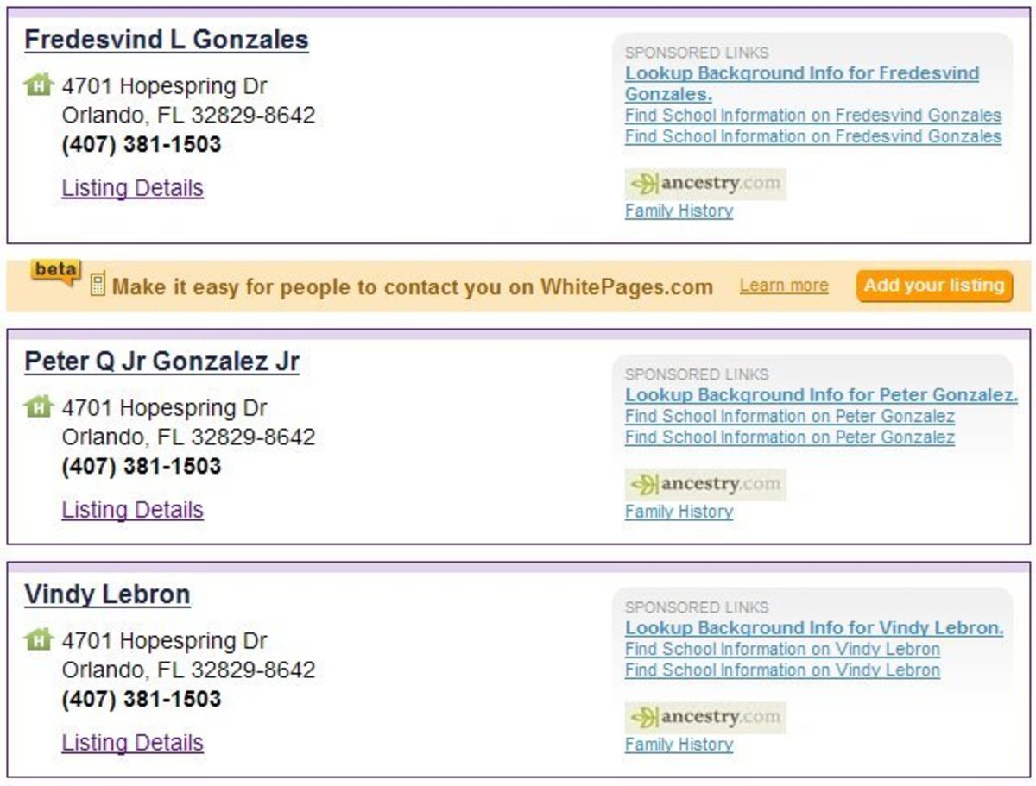Open the Learn more link
Image resolution: width=1036 pixels, height=786 pixels.
click(x=783, y=286)
